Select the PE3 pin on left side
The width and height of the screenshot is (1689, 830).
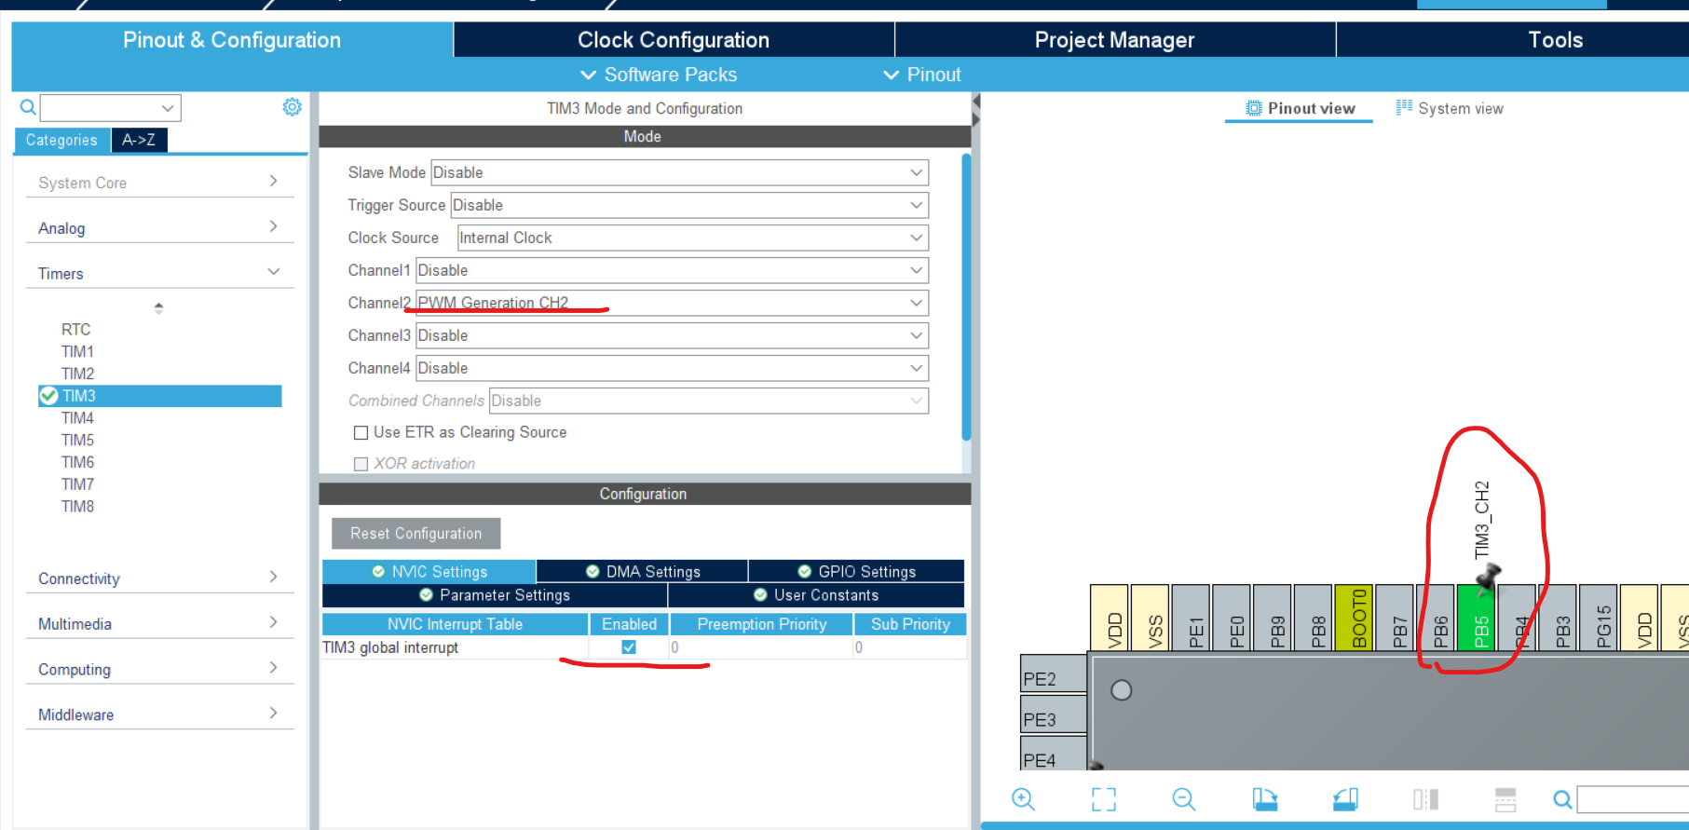click(x=1054, y=714)
